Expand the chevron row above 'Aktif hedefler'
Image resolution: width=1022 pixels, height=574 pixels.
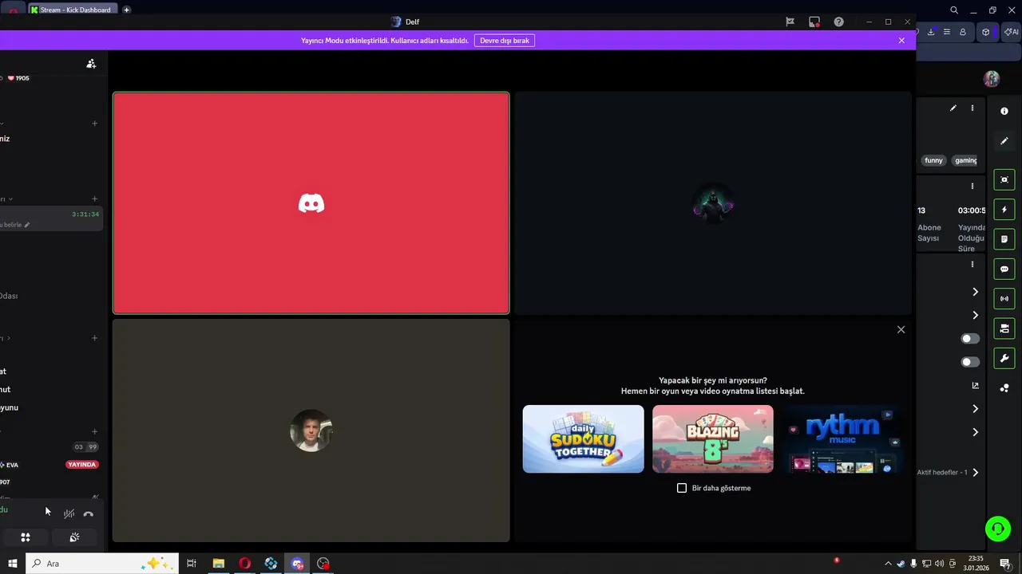pos(975,432)
